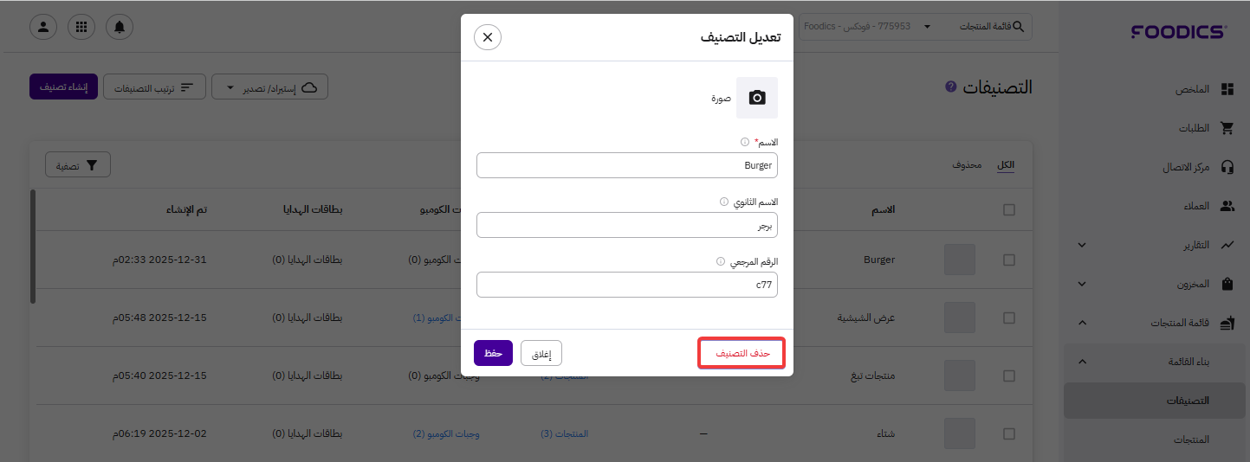The image size is (1250, 462).
Task: Open the notifications bell
Action: pyautogui.click(x=120, y=27)
